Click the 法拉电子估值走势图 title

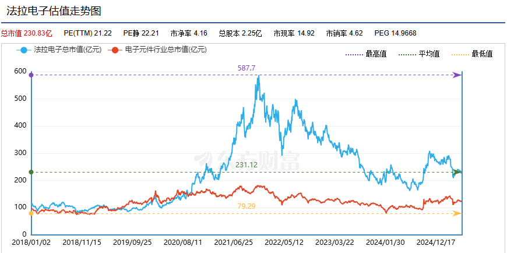(54, 11)
